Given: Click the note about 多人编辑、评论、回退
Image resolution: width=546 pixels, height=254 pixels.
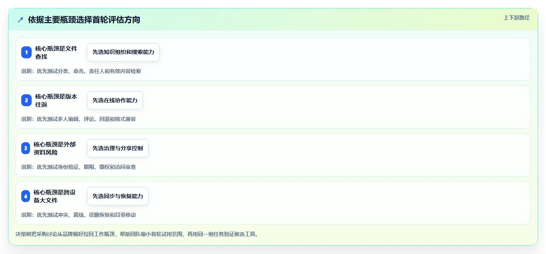Looking at the screenshot, I should tap(79, 119).
